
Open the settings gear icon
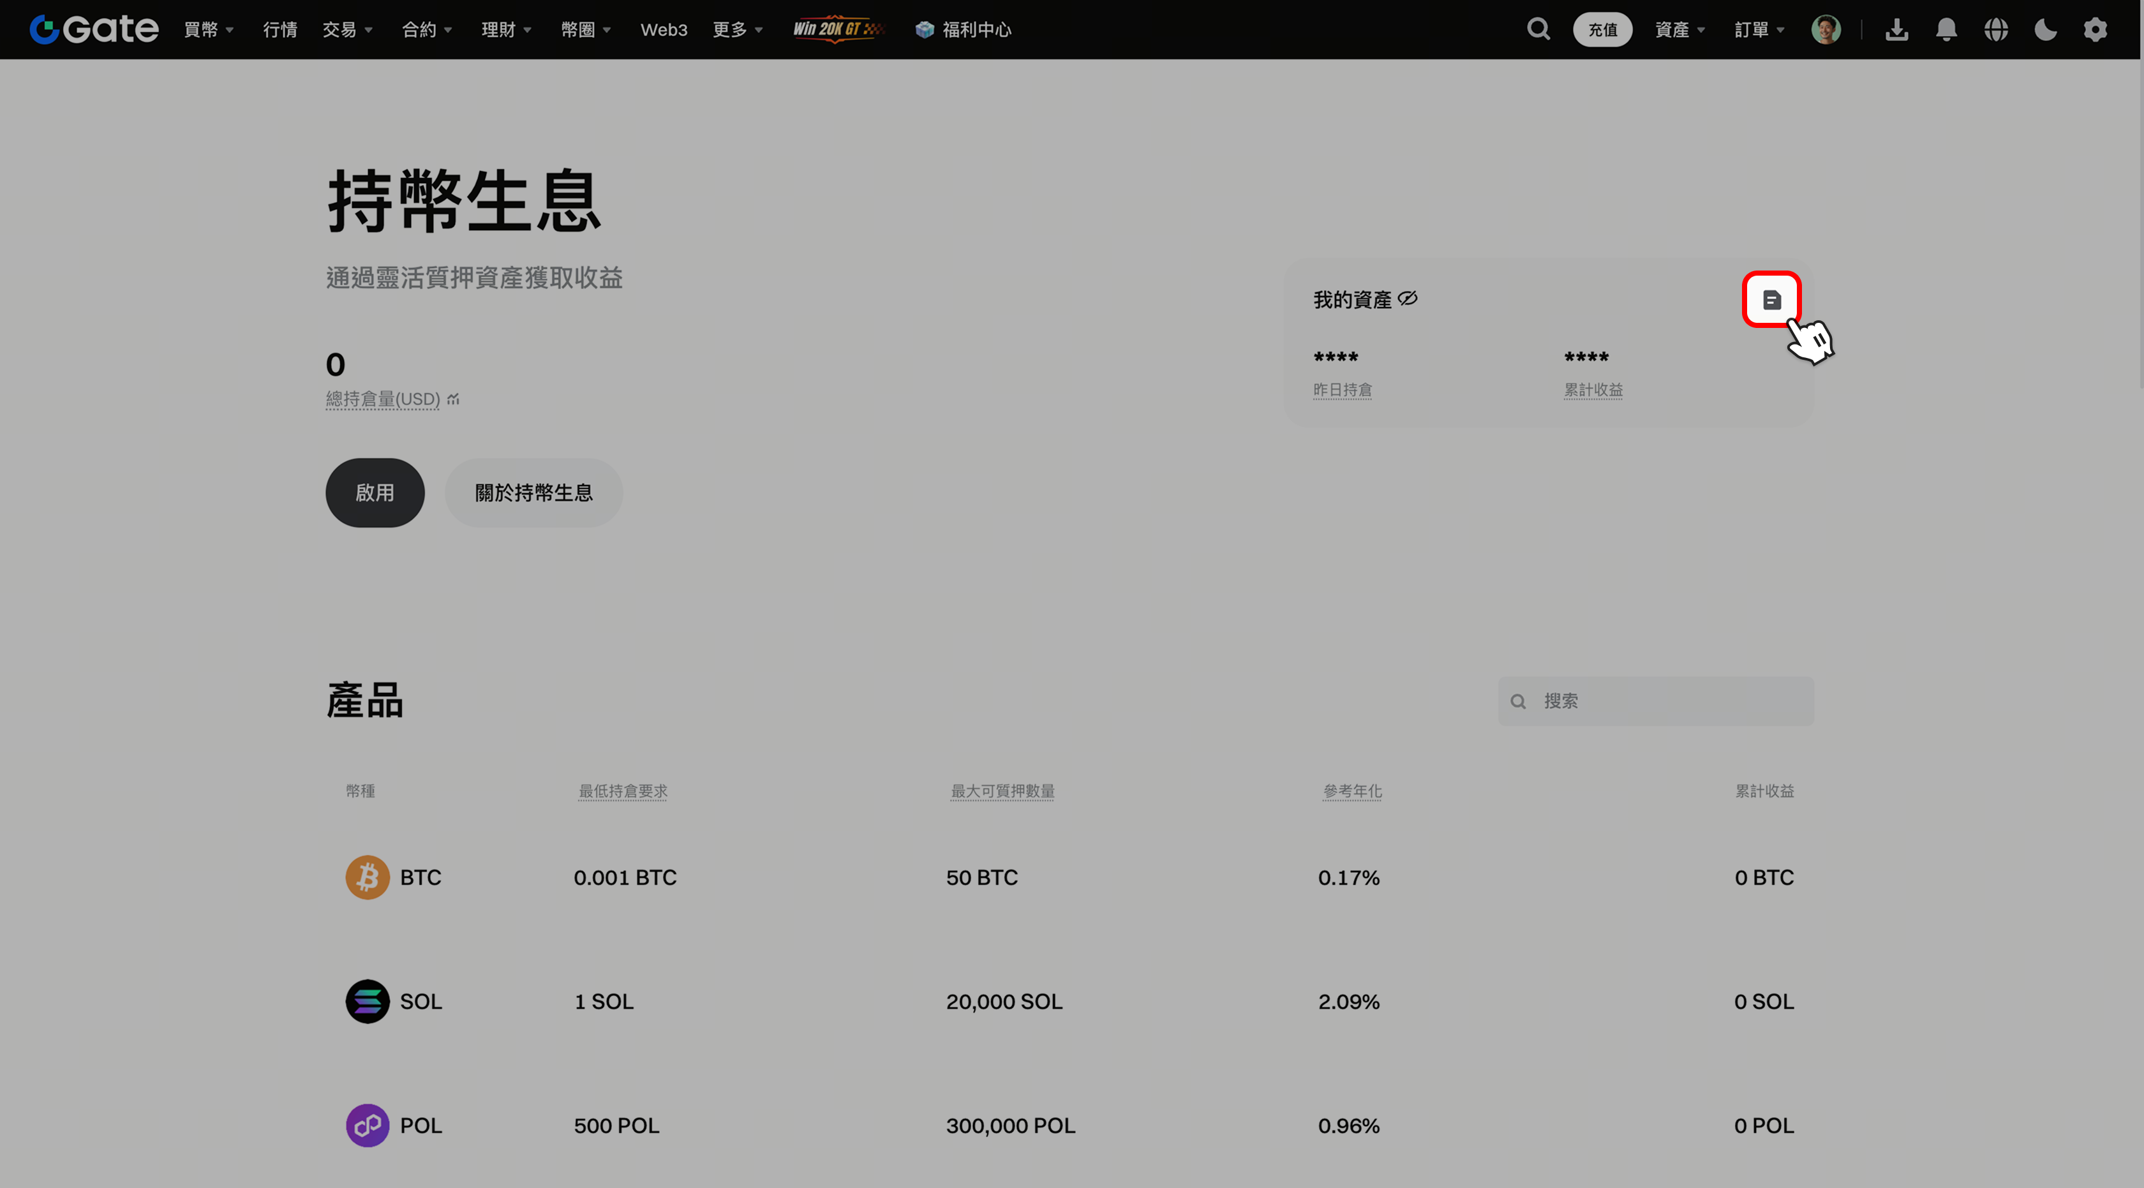point(2095,29)
